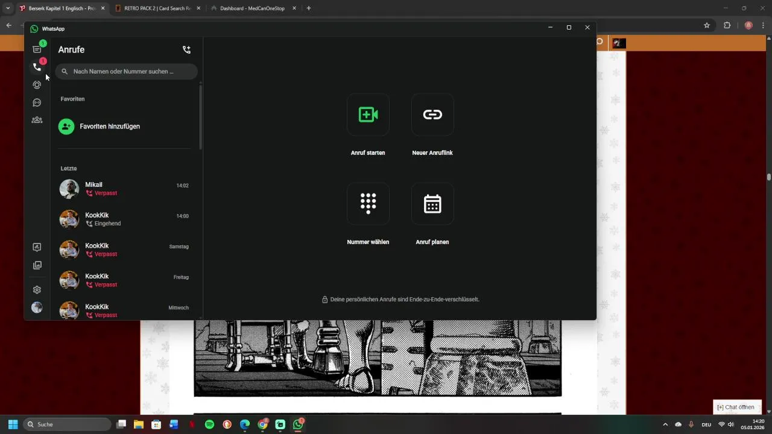Open Netflix from taskbar
Screen dimensions: 772x434
(192, 424)
